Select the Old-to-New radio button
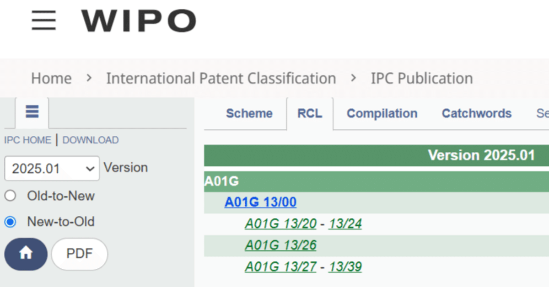The image size is (549, 287). pyautogui.click(x=10, y=196)
